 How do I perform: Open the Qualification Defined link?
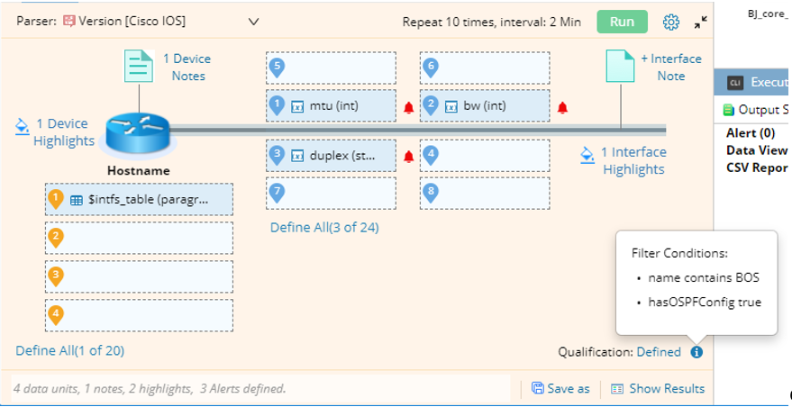coord(659,352)
